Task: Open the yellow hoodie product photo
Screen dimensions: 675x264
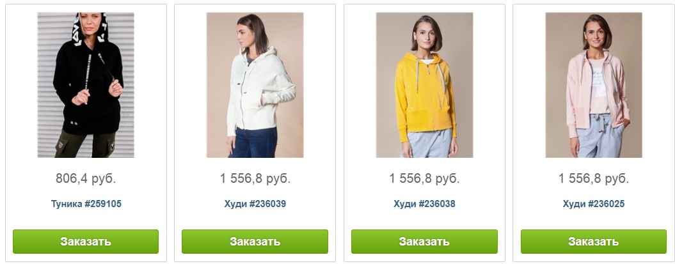Action: (424, 85)
